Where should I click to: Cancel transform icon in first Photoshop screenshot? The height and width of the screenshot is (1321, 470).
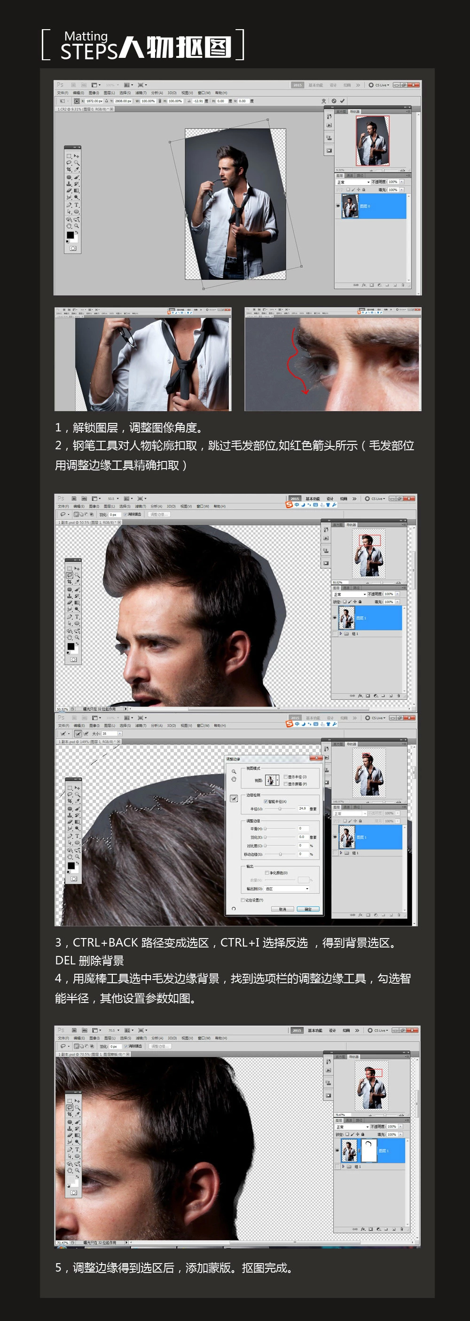tap(334, 101)
